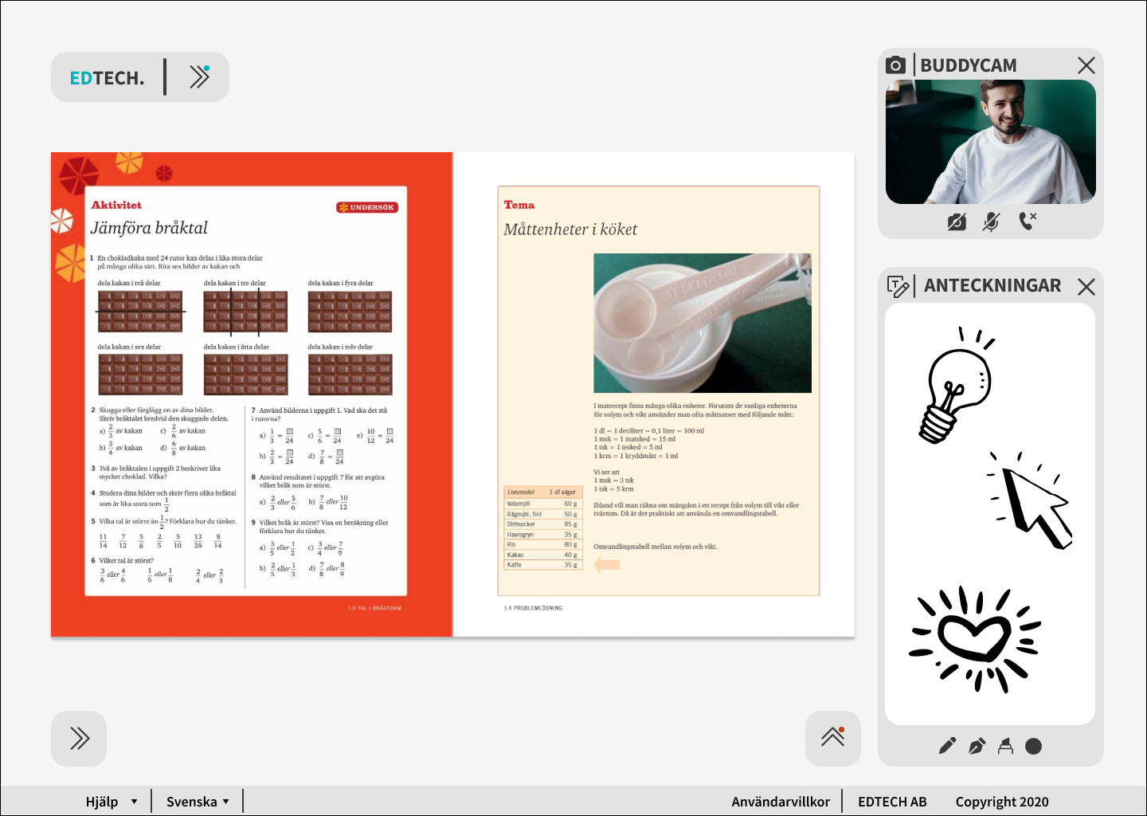
Task: Close the Anteckningar panel
Action: pos(1086,287)
